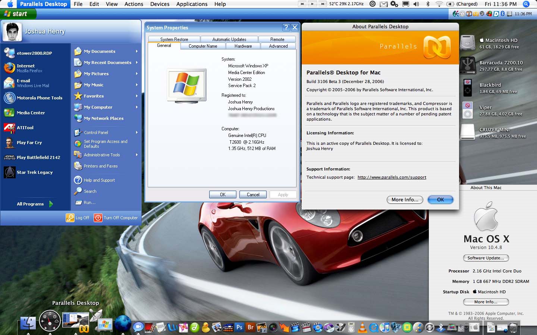The height and width of the screenshot is (335, 537).
Task: Open QuickTime Player from the Dock
Action: (x=374, y=328)
